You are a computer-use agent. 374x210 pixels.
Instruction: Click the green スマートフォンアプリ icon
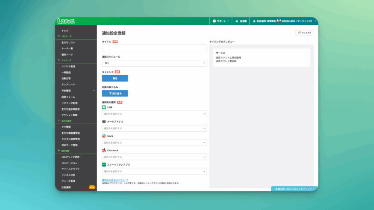click(104, 165)
